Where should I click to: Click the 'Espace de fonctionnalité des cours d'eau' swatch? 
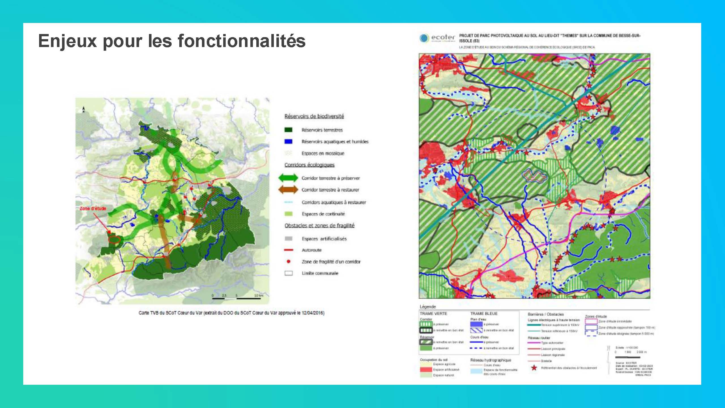pos(476,371)
